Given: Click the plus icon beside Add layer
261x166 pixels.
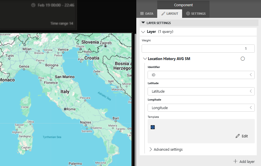Looking at the screenshot, I should [235, 161].
